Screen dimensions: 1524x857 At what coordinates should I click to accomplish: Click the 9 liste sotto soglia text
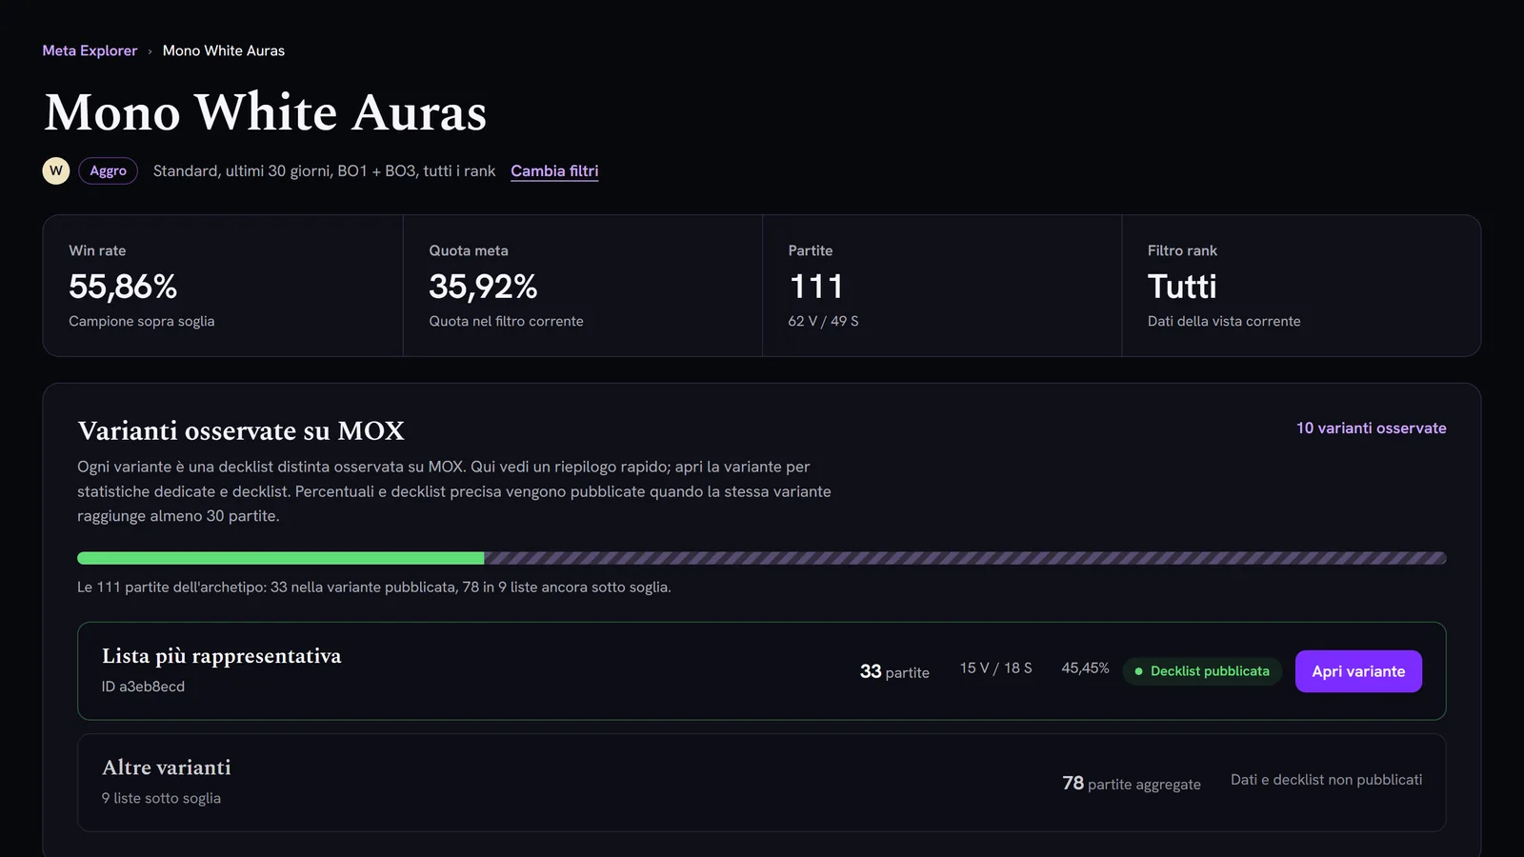(x=161, y=798)
